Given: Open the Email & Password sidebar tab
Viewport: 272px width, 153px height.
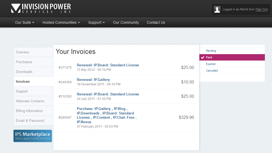Looking at the screenshot, I should pos(34,120).
